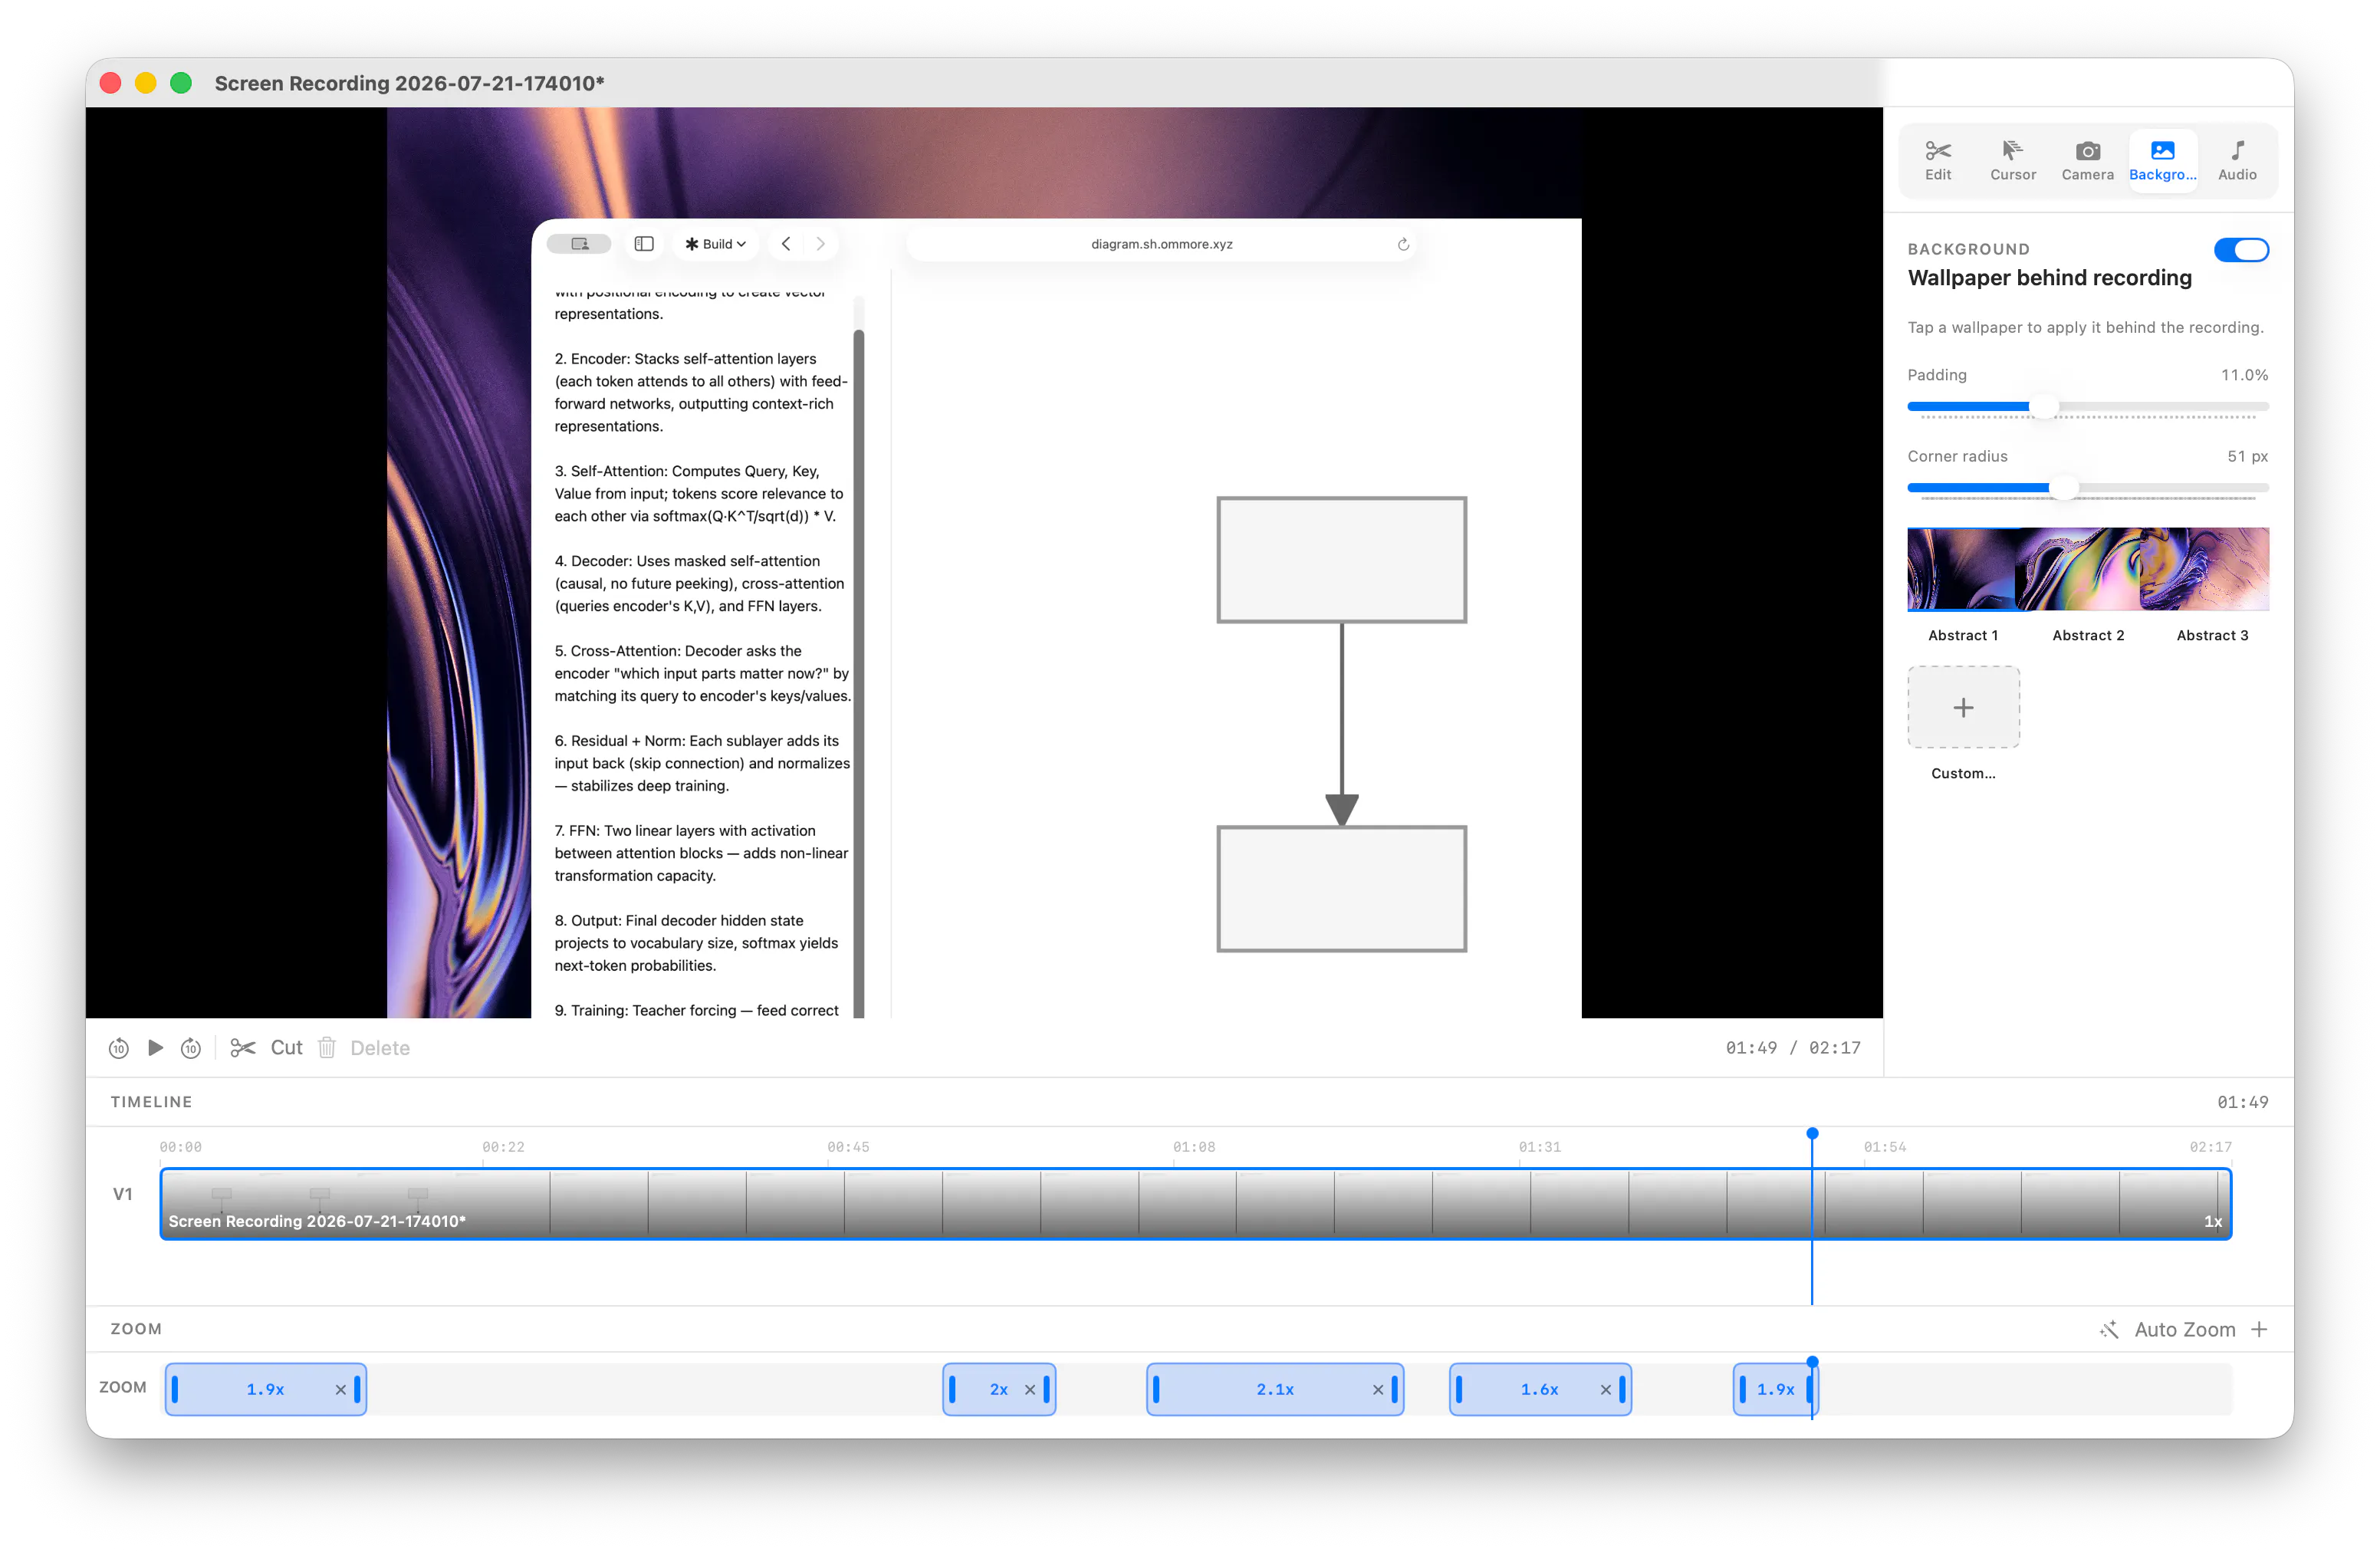The height and width of the screenshot is (1552, 2380).
Task: Click the 02:17 timeline ruler mark
Action: [x=2210, y=1146]
